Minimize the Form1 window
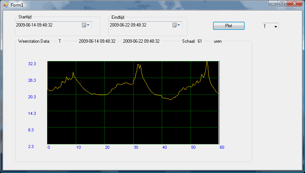 point(273,3)
